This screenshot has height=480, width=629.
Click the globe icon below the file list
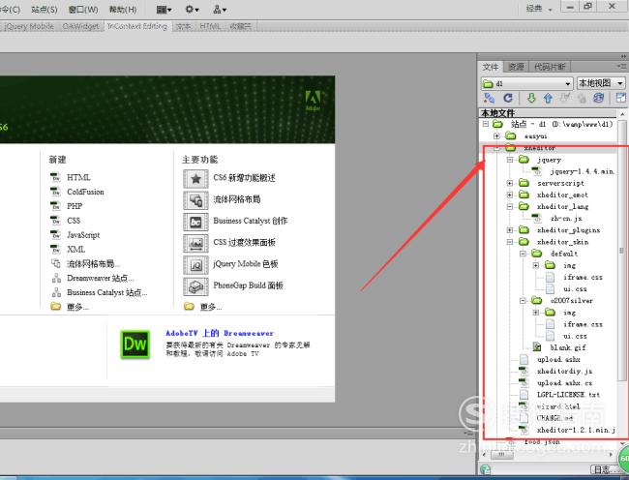[x=486, y=469]
